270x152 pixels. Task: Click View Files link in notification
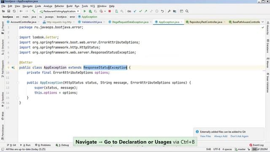(x=205, y=136)
